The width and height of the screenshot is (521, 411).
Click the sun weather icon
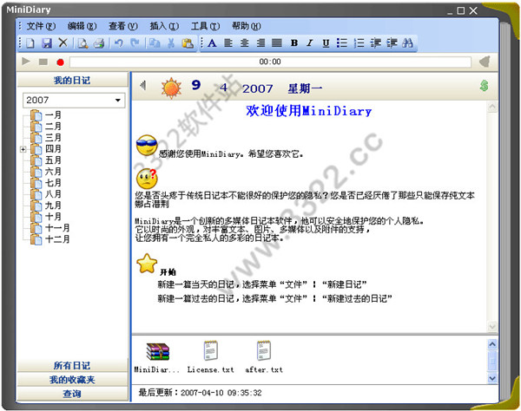[171, 88]
